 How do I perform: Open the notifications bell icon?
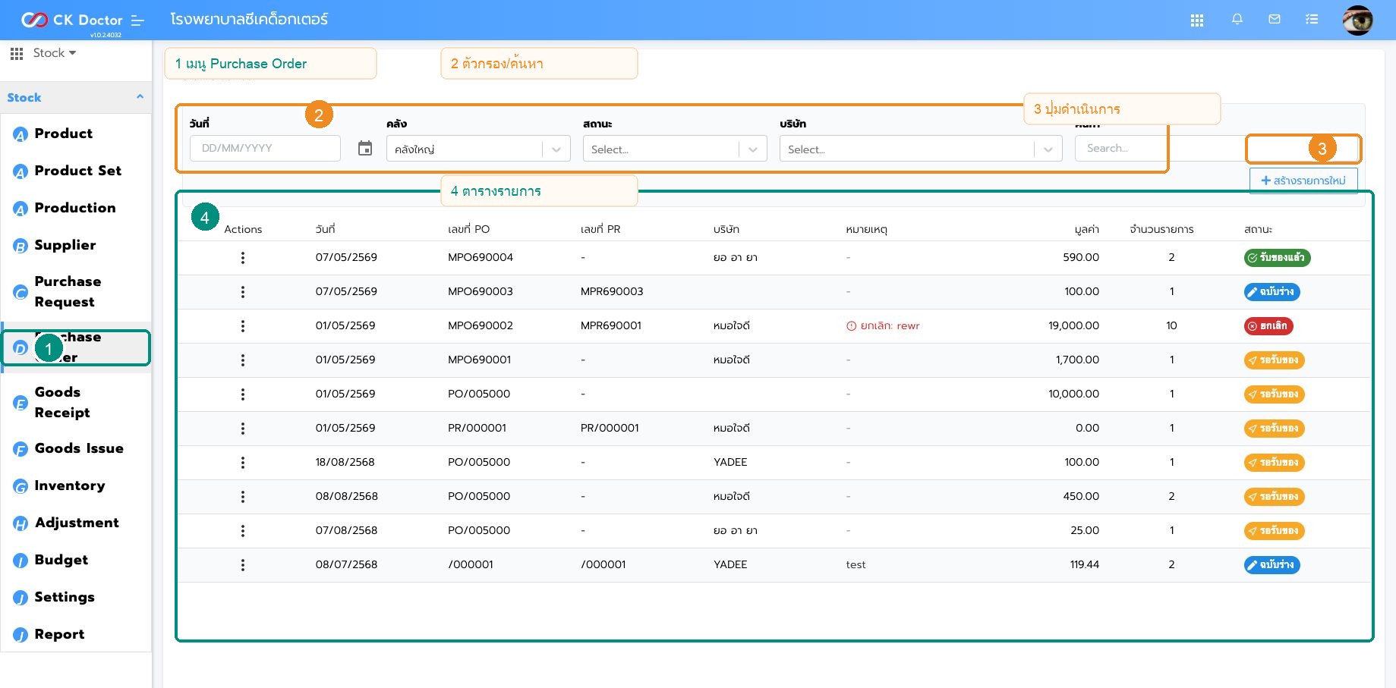click(1237, 20)
